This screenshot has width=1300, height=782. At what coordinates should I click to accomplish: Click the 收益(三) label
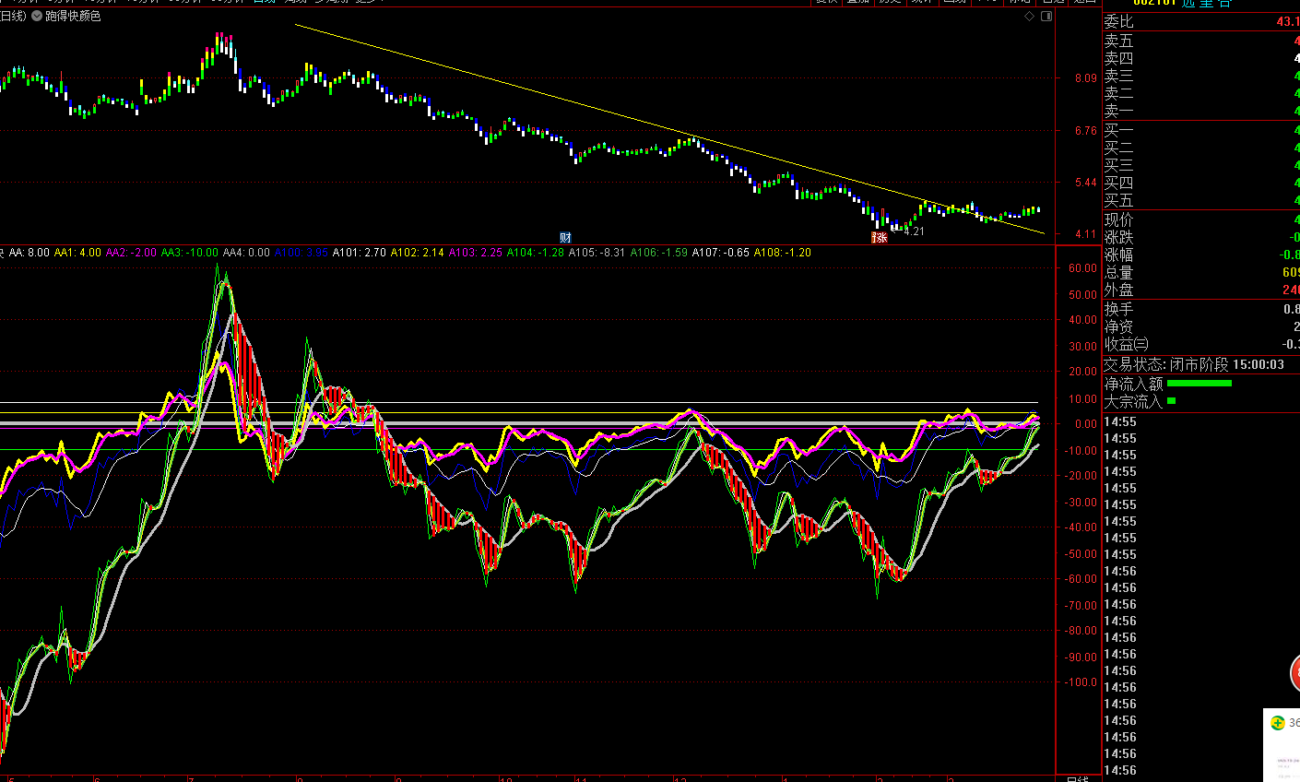(x=1126, y=344)
